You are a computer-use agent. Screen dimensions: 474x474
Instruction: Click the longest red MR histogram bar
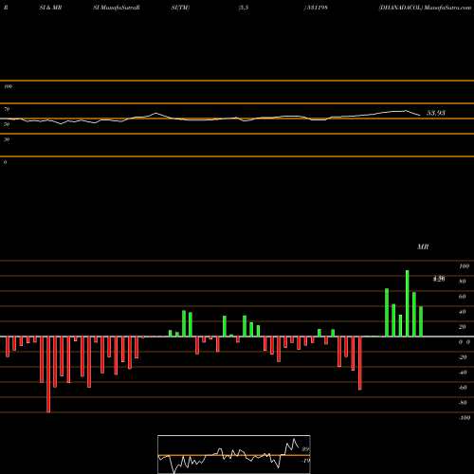coord(48,374)
